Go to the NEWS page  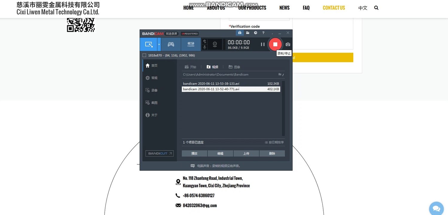pos(285,8)
